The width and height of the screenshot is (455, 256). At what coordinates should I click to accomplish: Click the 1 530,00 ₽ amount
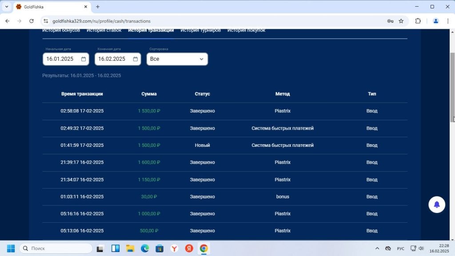click(x=149, y=111)
